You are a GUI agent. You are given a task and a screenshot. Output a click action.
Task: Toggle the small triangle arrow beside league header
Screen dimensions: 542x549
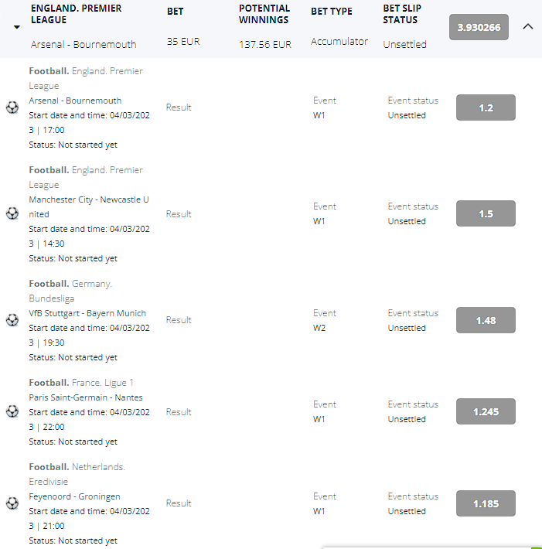coord(17,27)
